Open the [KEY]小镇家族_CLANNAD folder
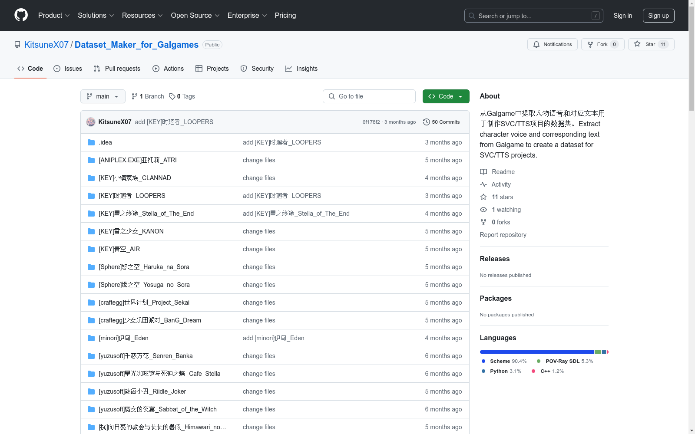 coord(135,178)
